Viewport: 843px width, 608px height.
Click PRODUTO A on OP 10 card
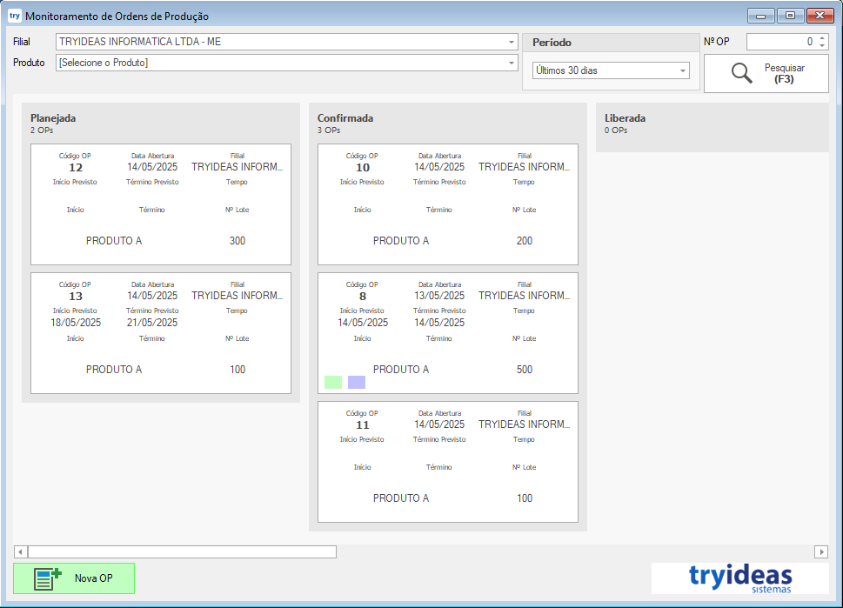coord(401,241)
